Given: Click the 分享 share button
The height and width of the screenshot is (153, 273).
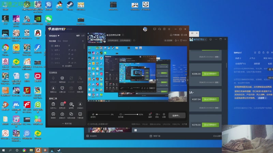Looking at the screenshot, I should point(184,35).
